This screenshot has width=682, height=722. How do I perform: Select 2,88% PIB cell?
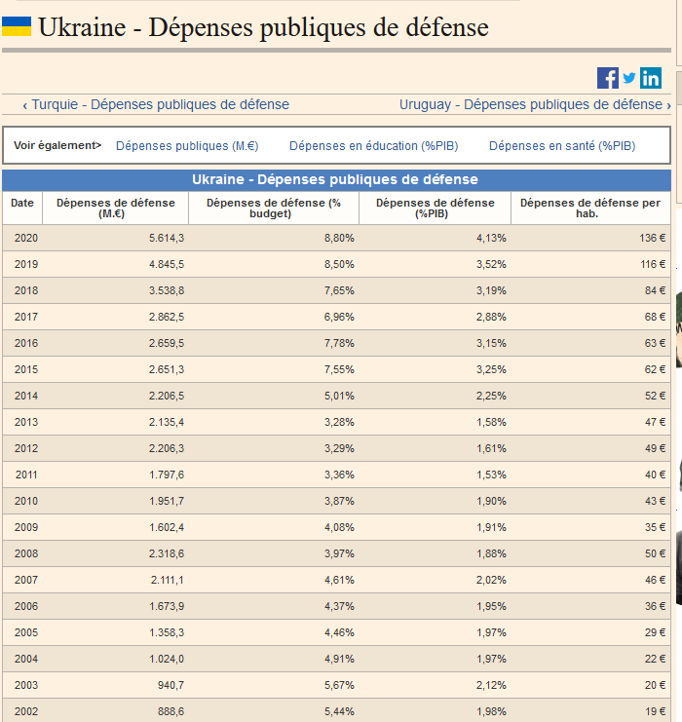point(435,317)
